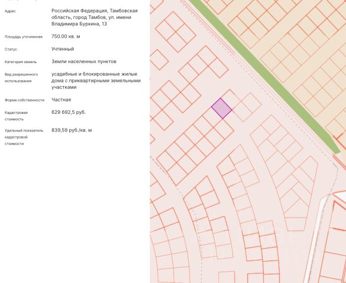Click the Удельный показатель кадастровой стоимости label
Image resolution: width=346 pixels, height=283 pixels.
tap(24, 137)
